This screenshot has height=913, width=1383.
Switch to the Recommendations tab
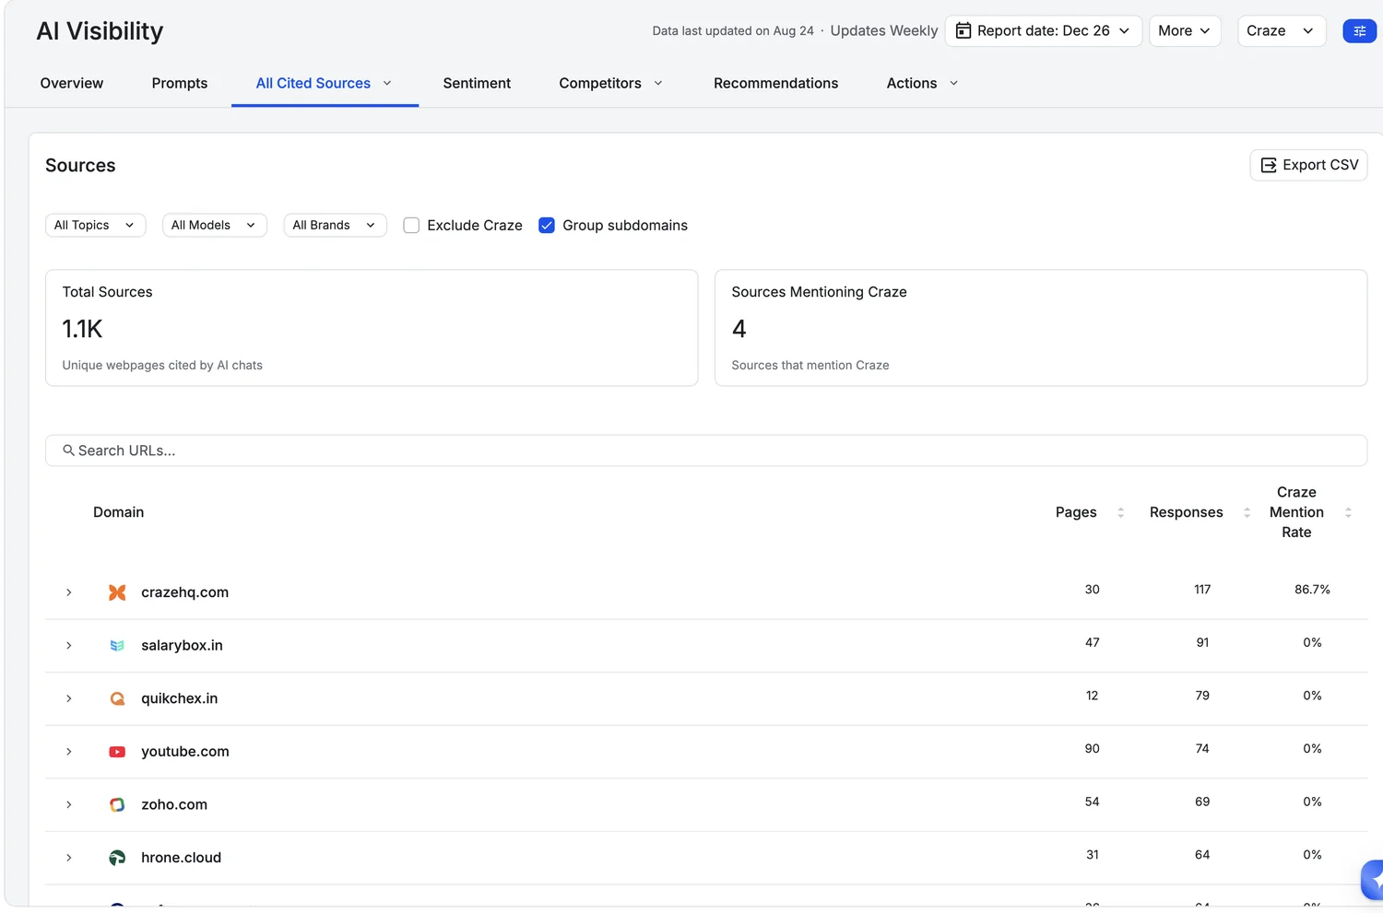776,83
